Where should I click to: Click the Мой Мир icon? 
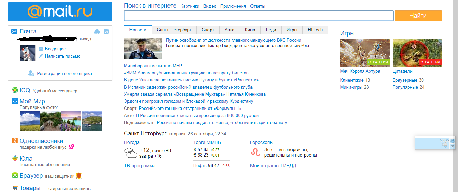point(15,101)
